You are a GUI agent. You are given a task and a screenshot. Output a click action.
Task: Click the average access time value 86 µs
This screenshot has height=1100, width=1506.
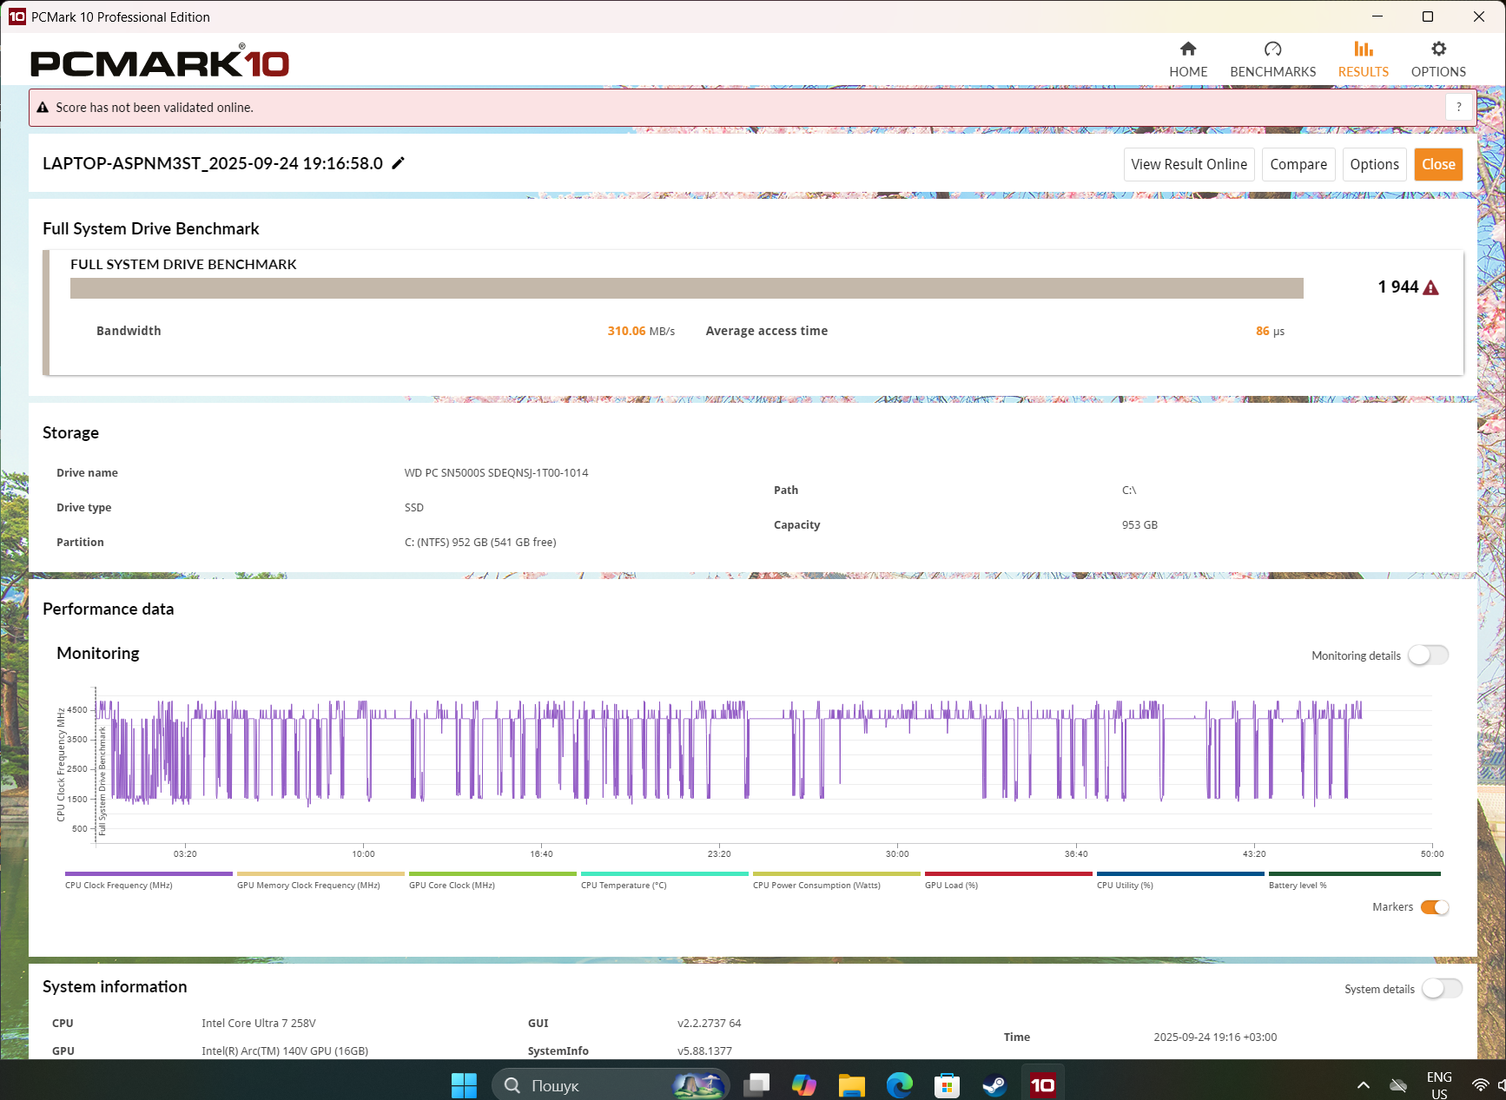coord(1270,331)
